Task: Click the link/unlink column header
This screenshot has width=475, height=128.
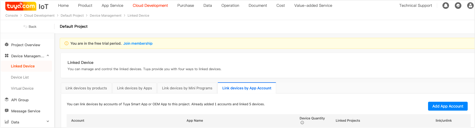Action: 444,121
